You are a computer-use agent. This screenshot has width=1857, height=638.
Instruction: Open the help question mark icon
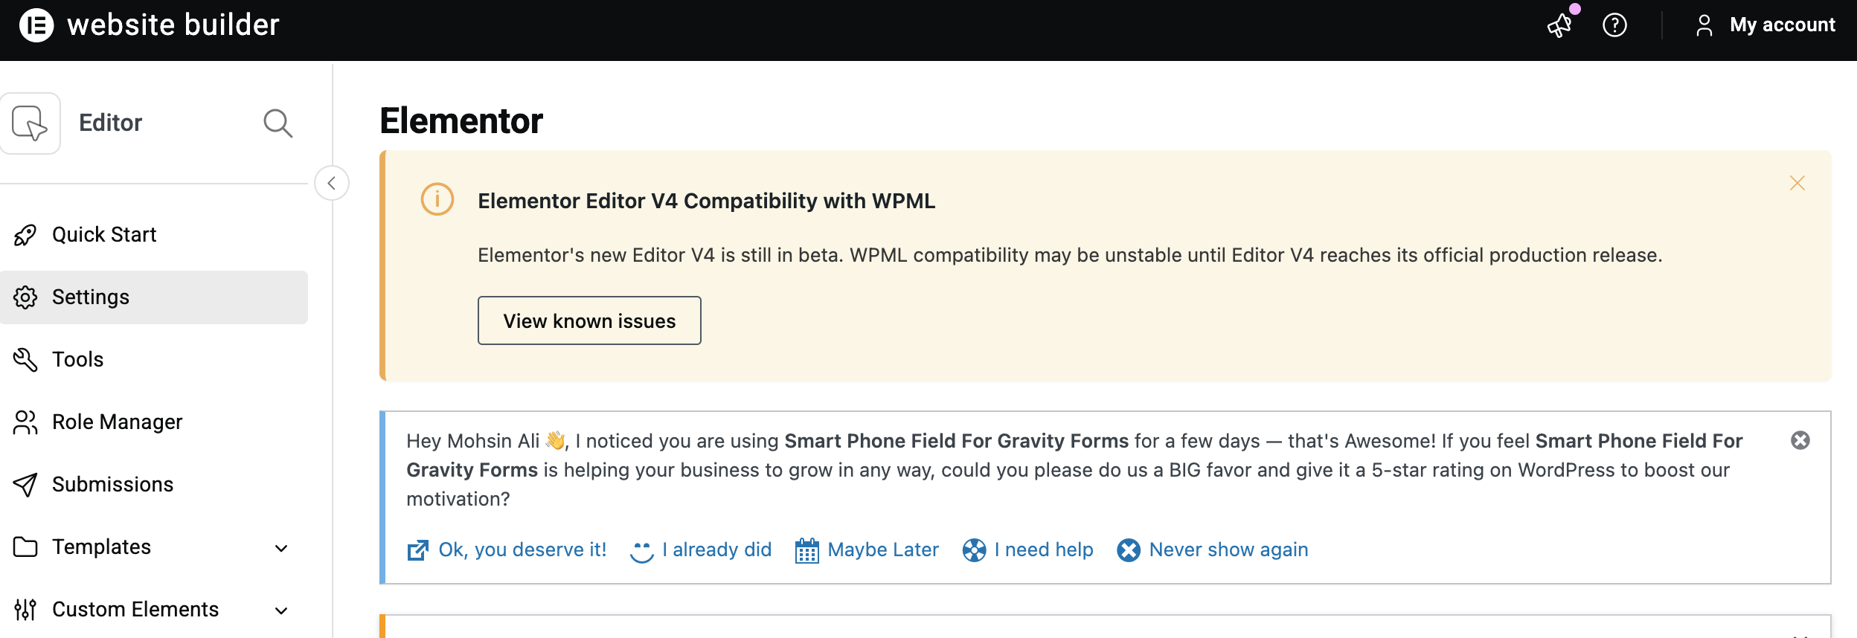[x=1614, y=25]
